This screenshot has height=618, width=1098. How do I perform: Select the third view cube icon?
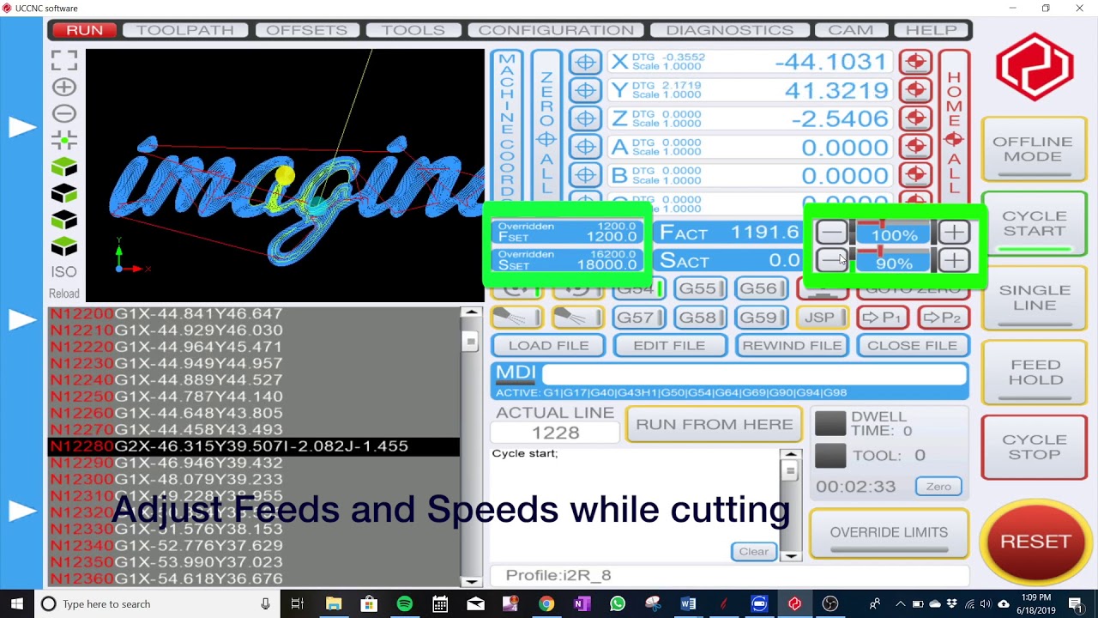(64, 221)
